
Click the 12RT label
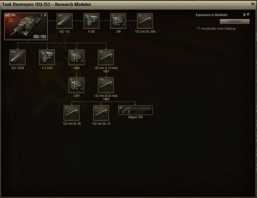77,96
